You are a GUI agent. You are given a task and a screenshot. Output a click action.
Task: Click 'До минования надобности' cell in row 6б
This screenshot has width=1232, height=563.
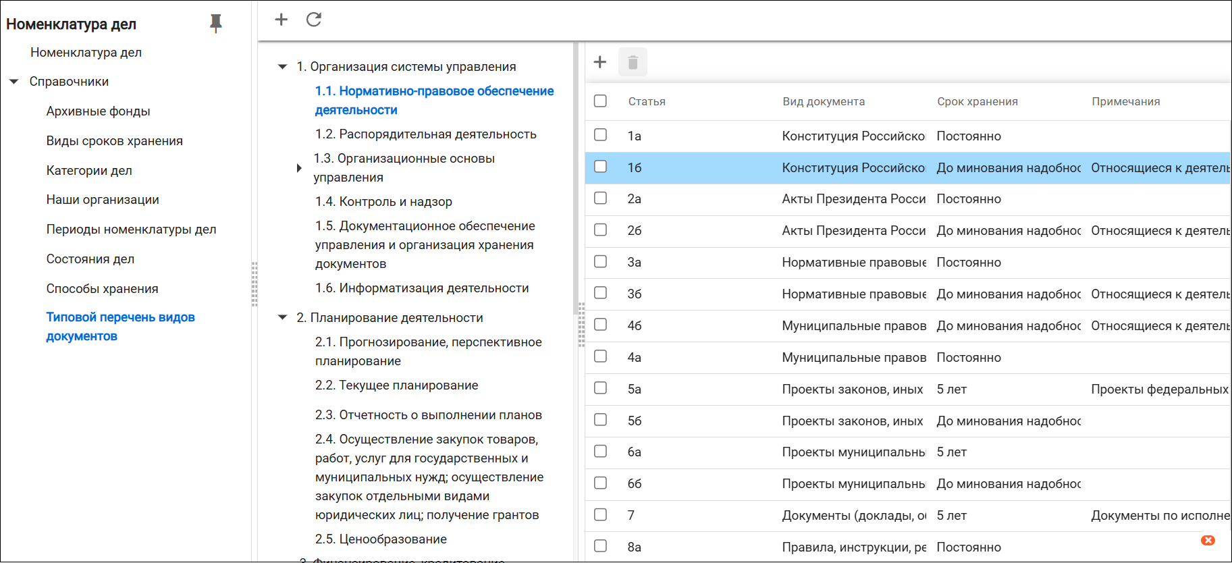pyautogui.click(x=1009, y=484)
